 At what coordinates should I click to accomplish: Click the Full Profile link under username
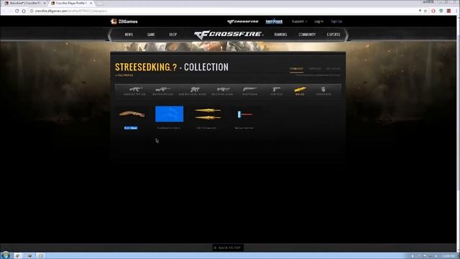124,76
